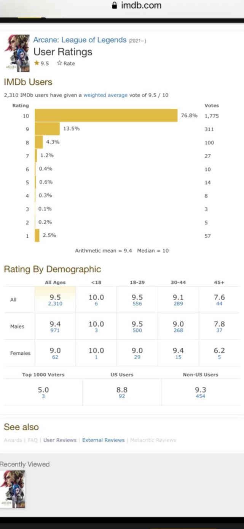Click the 10-rating histogram bar

(x=106, y=116)
